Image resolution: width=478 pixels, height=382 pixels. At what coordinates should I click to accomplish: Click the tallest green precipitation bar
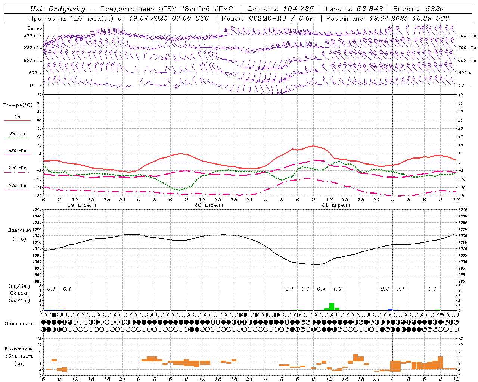[332, 307]
